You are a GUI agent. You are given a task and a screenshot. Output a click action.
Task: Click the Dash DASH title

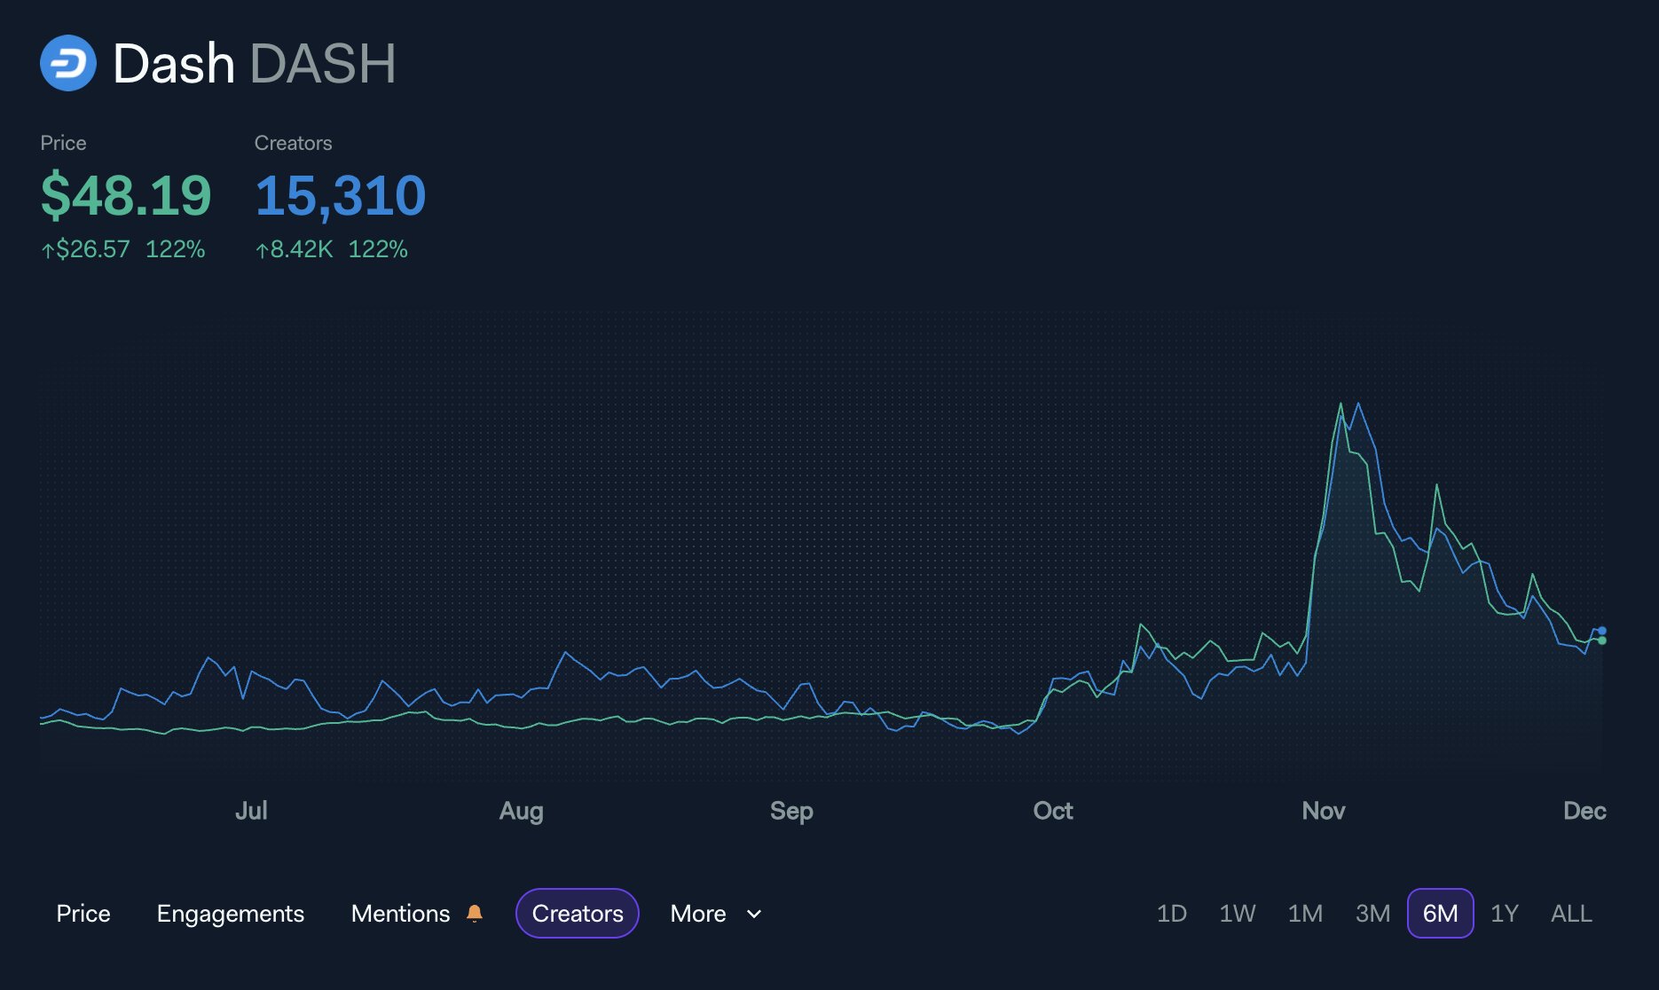click(255, 64)
